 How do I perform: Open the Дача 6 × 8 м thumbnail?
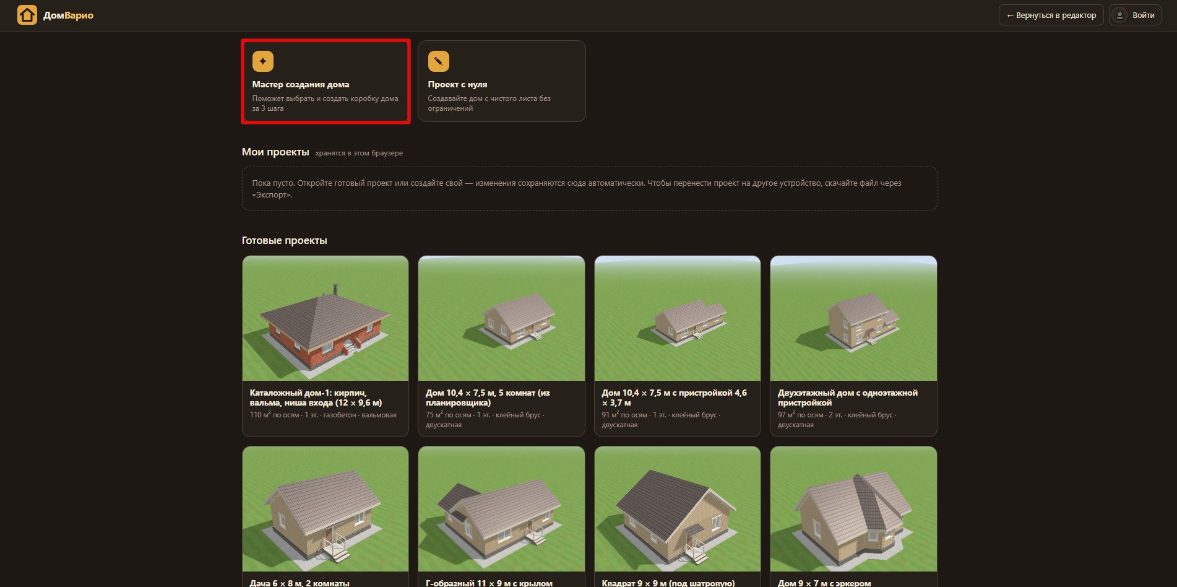[326, 509]
